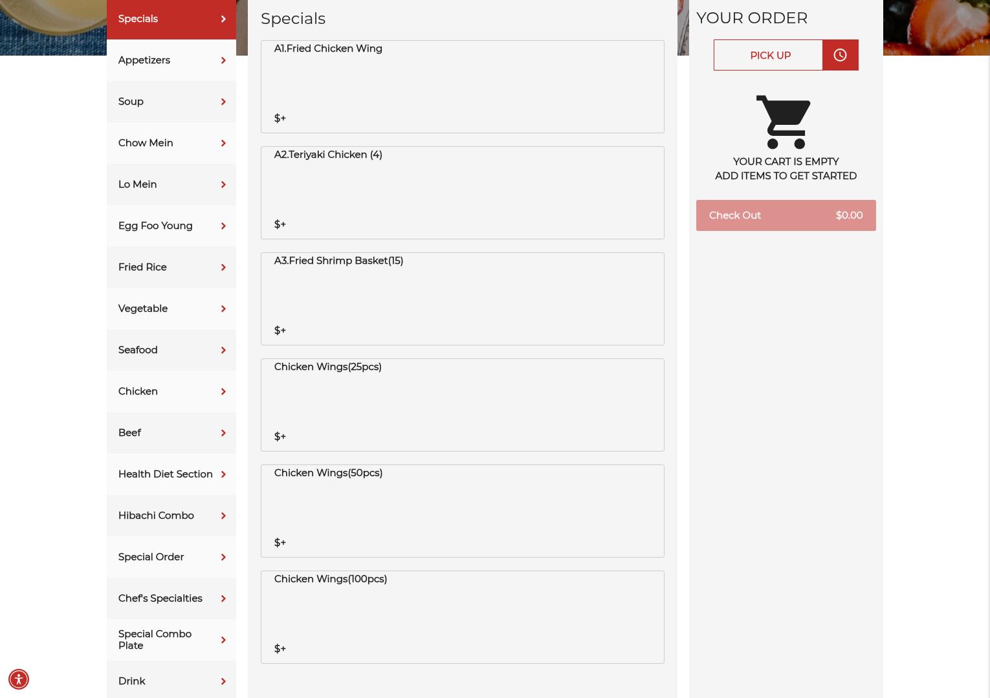Open the Beef category
This screenshot has height=698, width=990.
pyautogui.click(x=171, y=433)
